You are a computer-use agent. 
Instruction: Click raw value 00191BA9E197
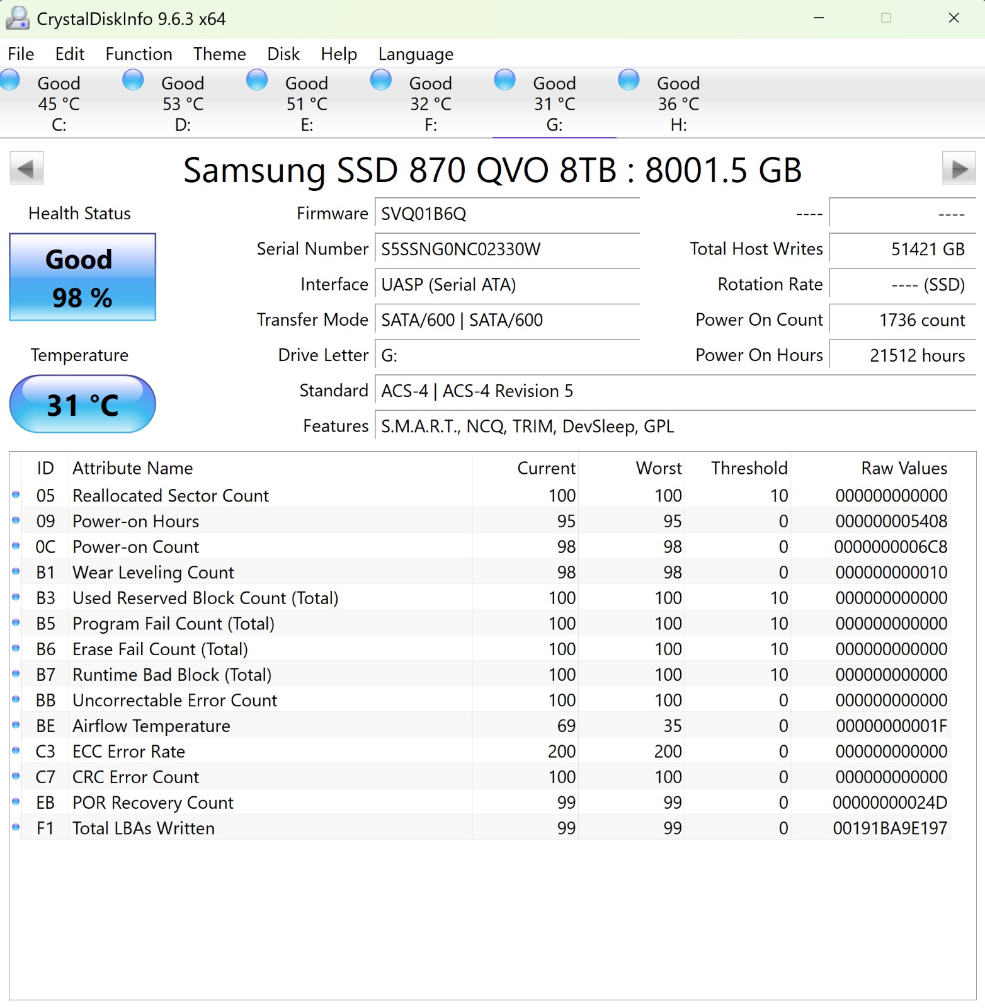890,828
